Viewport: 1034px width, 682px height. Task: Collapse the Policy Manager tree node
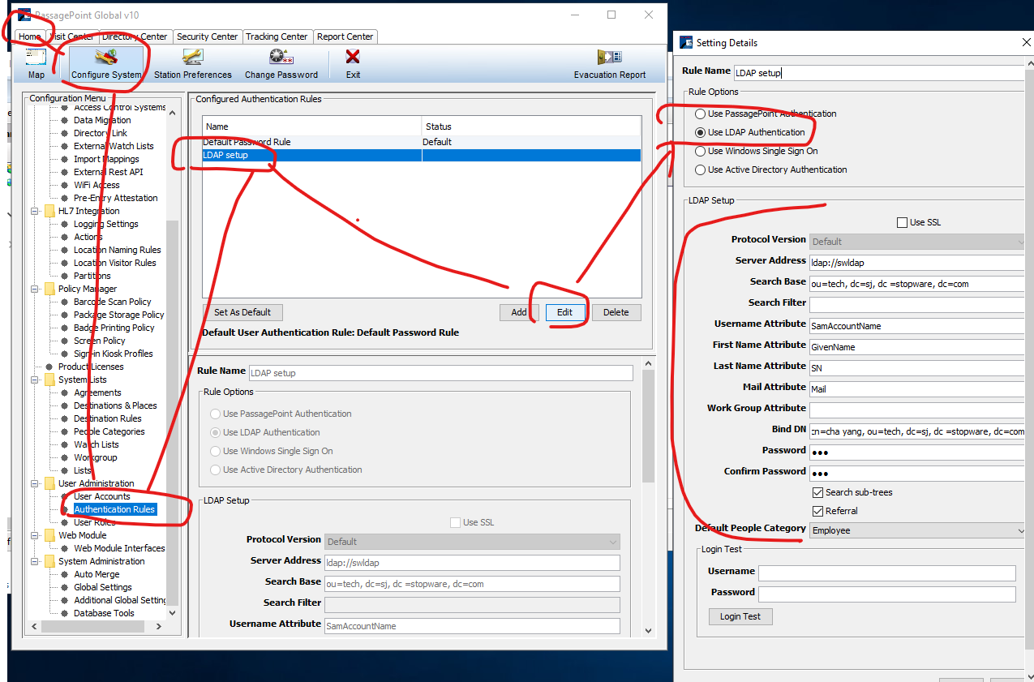click(x=35, y=289)
